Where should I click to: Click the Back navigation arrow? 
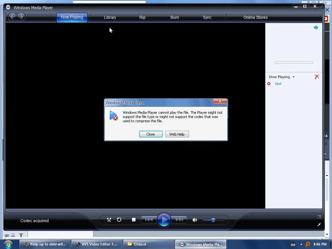click(13, 17)
